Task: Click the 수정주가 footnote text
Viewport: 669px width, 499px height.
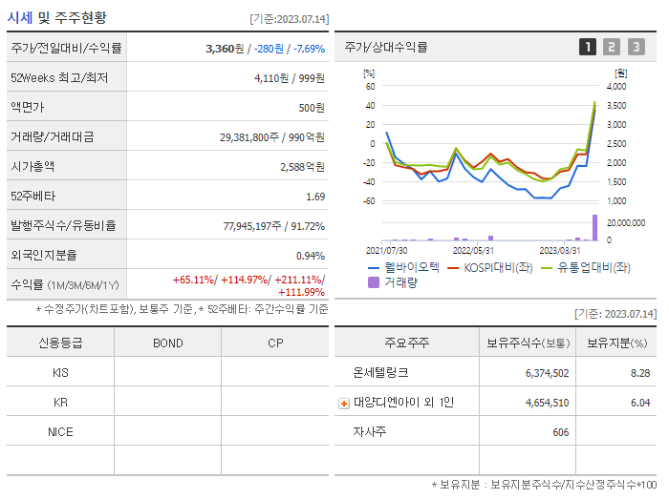Action: [x=183, y=309]
